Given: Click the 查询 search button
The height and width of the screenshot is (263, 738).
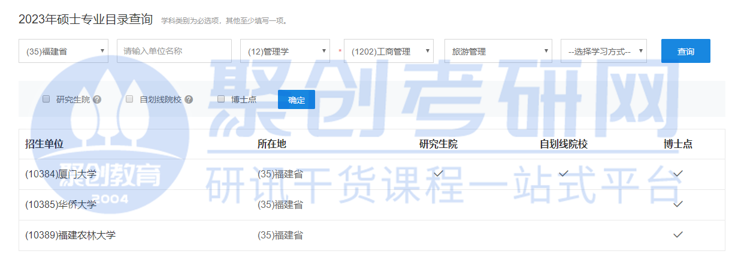Looking at the screenshot, I should point(686,51).
